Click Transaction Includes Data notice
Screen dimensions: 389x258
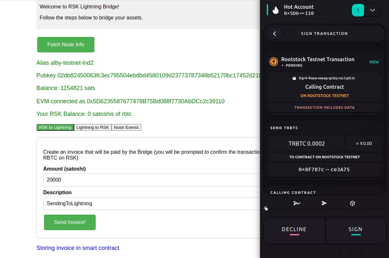(324, 107)
